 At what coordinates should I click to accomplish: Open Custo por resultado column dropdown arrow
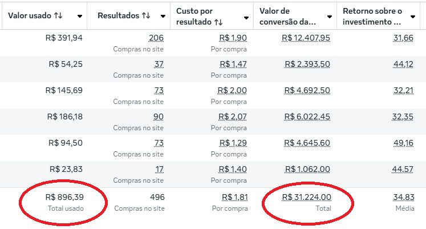coord(246,17)
